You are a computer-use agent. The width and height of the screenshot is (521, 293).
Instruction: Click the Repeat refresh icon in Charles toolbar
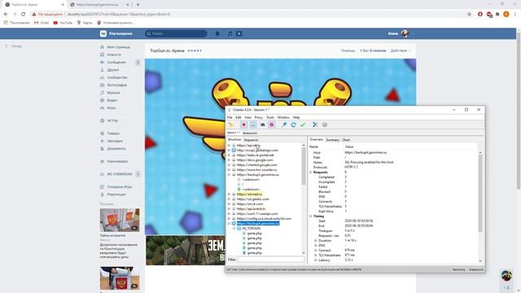pyautogui.click(x=293, y=125)
